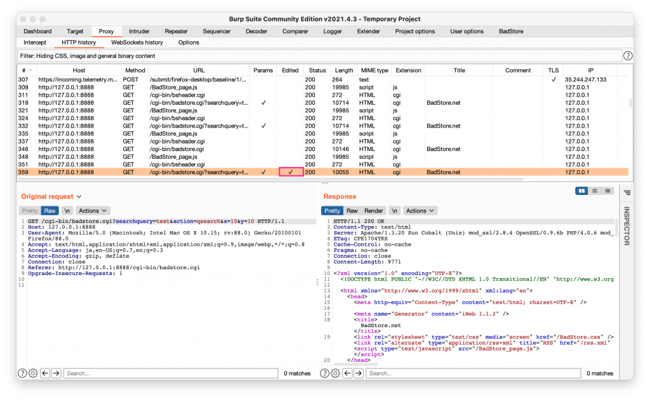Go to next match in response search
The height and width of the screenshot is (400, 650).
[x=359, y=373]
